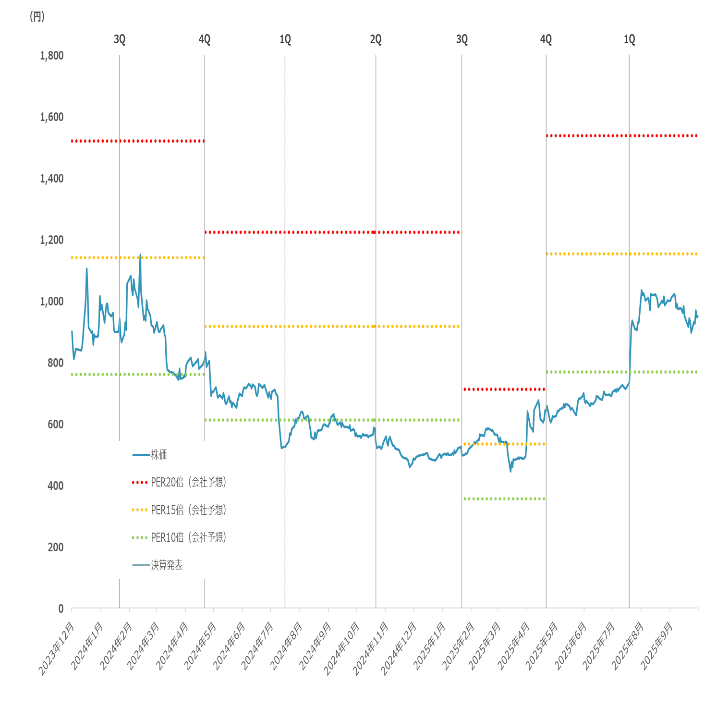The width and height of the screenshot is (717, 717).
Task: Click the PER10倍 (会社予想) legend label
Action: (188, 537)
